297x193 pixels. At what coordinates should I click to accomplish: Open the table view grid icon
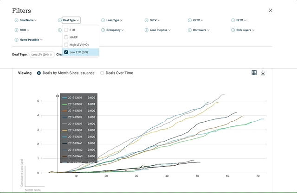pyautogui.click(x=254, y=73)
